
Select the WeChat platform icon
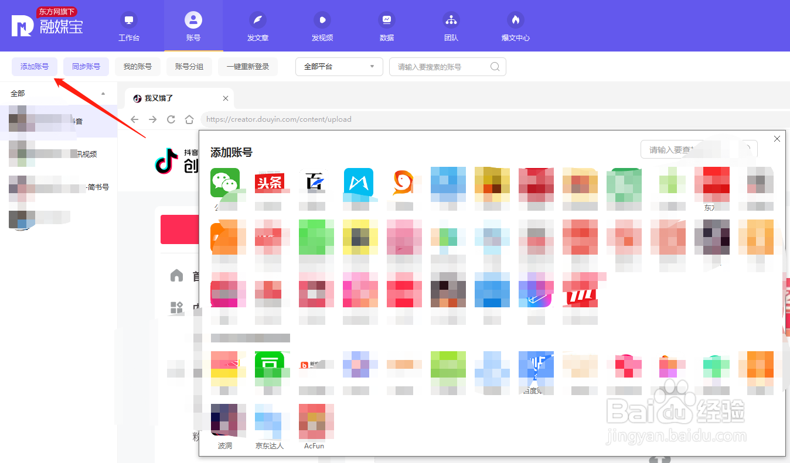(225, 183)
